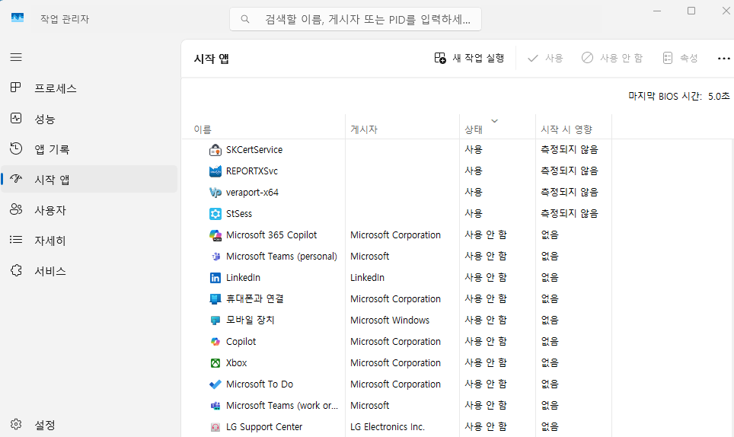Screen dimensions: 734x437
Task: Select the Xbox row name
Action: click(x=236, y=362)
